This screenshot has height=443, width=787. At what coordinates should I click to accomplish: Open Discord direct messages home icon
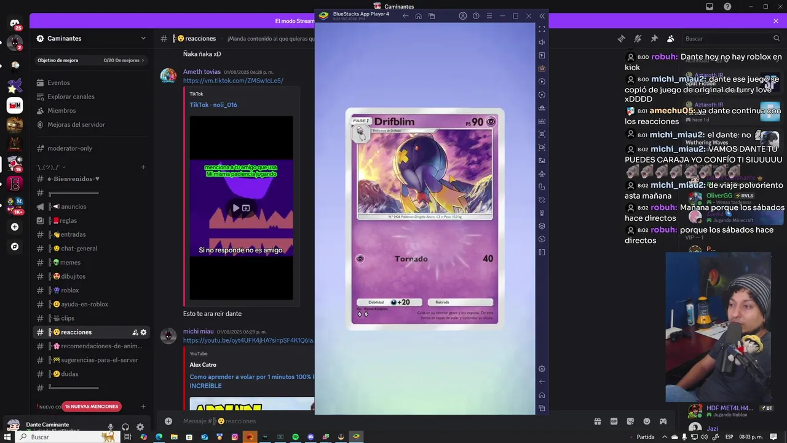point(15,23)
